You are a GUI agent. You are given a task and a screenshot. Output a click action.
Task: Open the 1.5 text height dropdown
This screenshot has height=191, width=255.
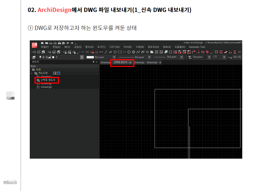(x=224, y=57)
